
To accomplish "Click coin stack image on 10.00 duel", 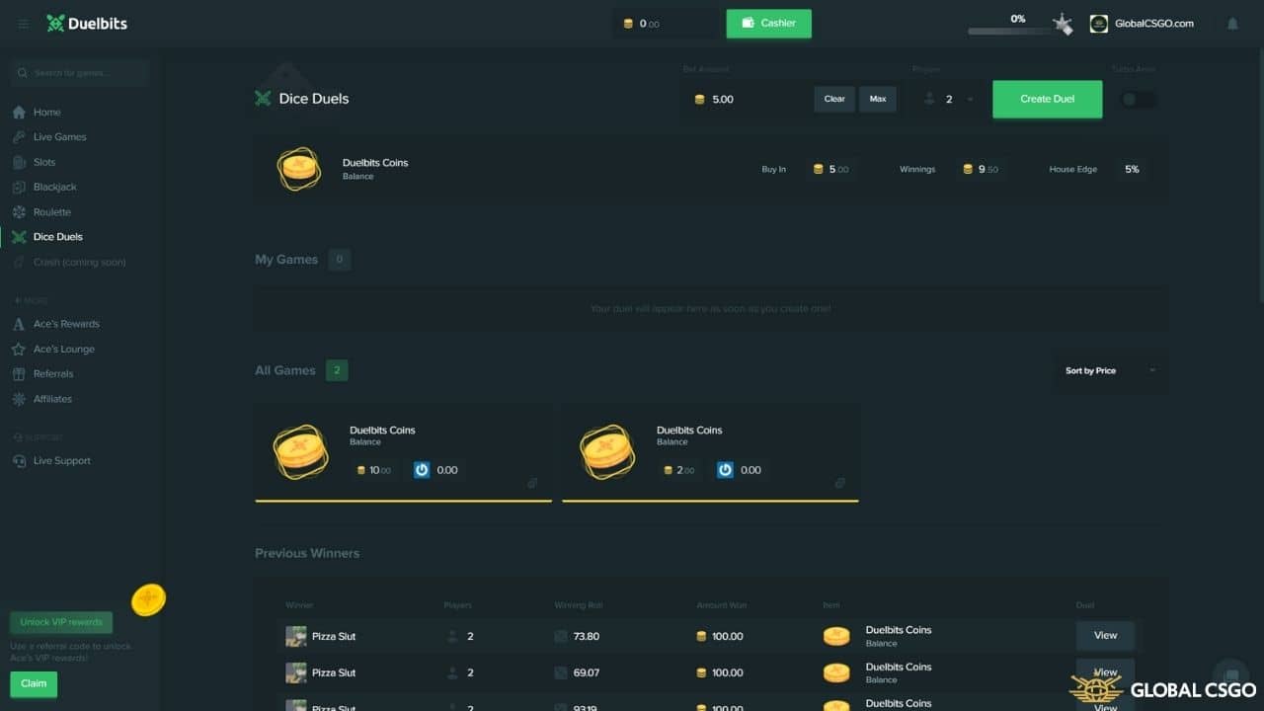I will point(300,452).
